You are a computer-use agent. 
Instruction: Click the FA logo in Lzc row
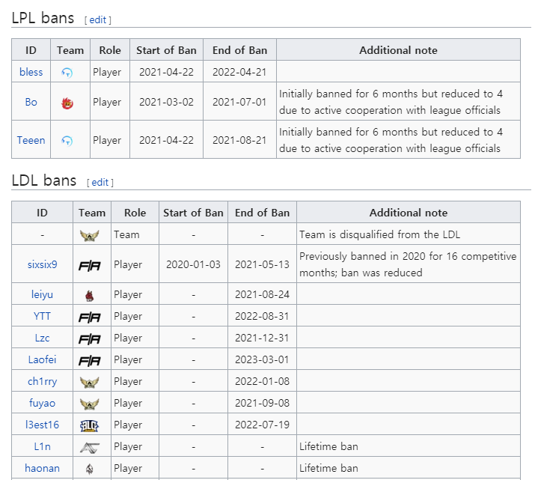[90, 339]
